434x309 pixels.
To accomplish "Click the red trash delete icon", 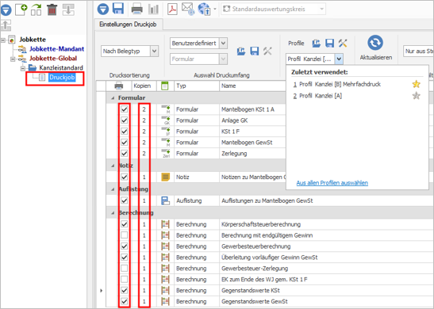I will pos(52,10).
